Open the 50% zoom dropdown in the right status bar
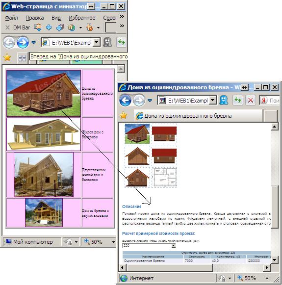The width and height of the screenshot is (282, 285). (x=267, y=278)
